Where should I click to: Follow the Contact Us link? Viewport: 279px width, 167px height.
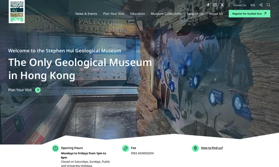pos(240,5)
